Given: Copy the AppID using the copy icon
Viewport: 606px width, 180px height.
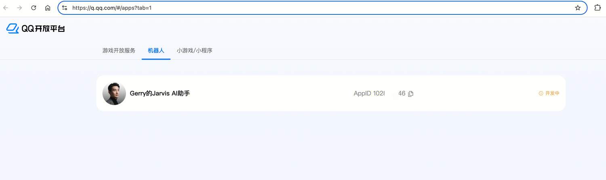Looking at the screenshot, I should tap(411, 94).
